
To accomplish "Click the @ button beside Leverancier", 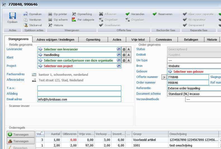I will click(x=124, y=49).
